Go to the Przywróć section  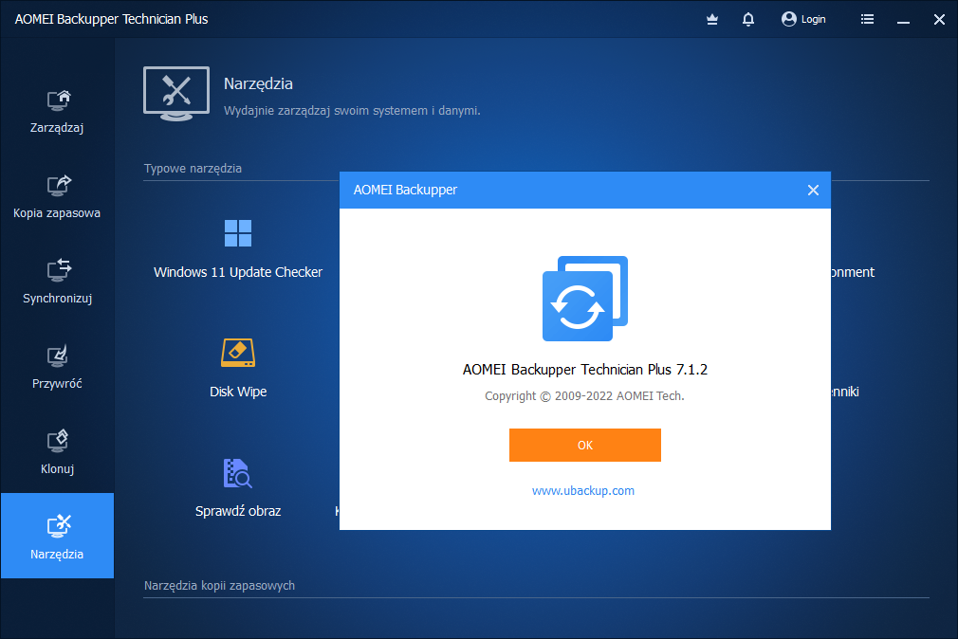pyautogui.click(x=58, y=369)
